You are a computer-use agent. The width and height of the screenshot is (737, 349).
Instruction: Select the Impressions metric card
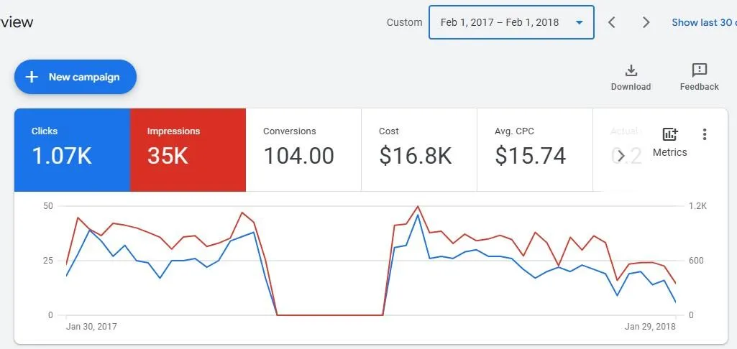[188, 150]
